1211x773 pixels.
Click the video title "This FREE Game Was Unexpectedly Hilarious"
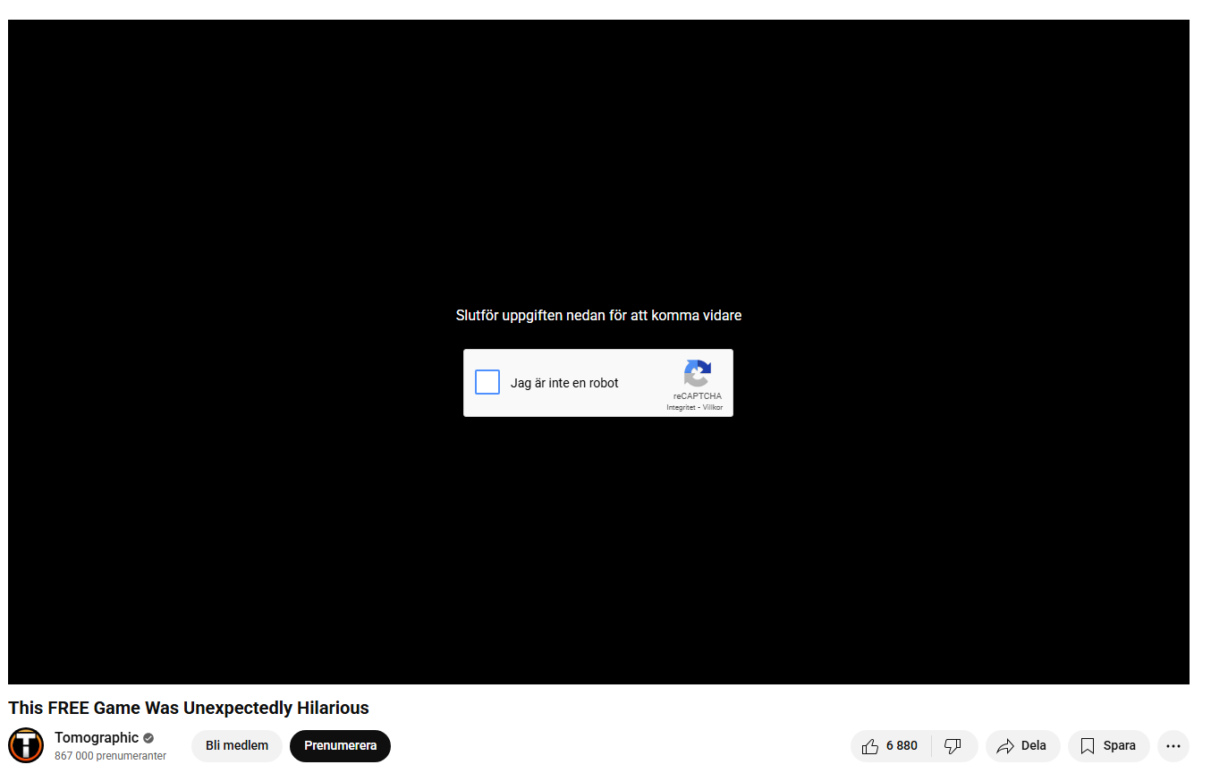tap(189, 708)
